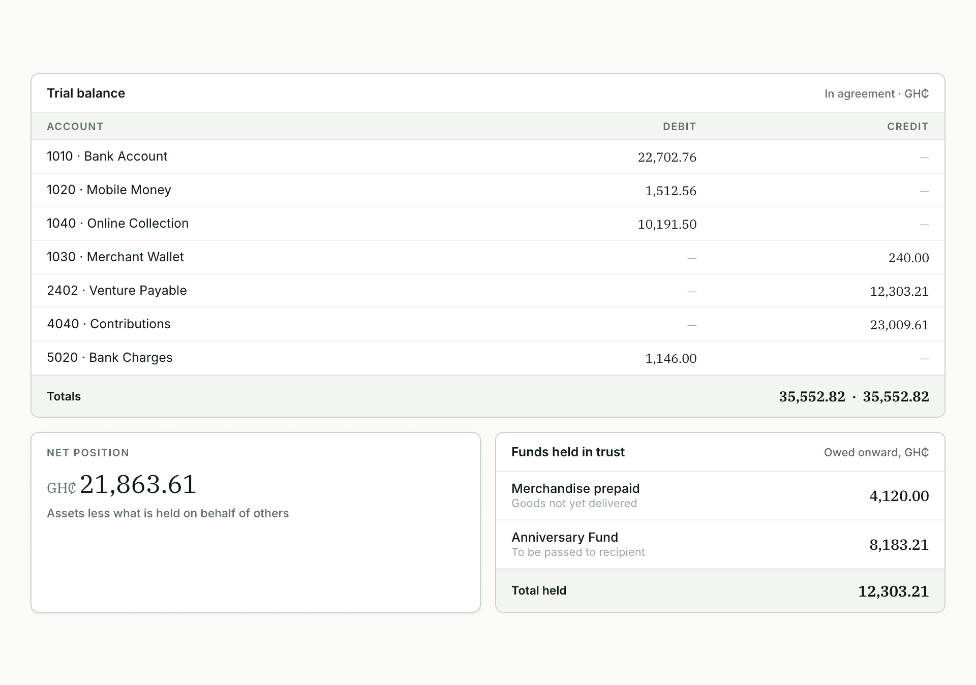The width and height of the screenshot is (976, 685).
Task: Click the 'Owed onward, GH₵' label
Action: click(x=876, y=453)
